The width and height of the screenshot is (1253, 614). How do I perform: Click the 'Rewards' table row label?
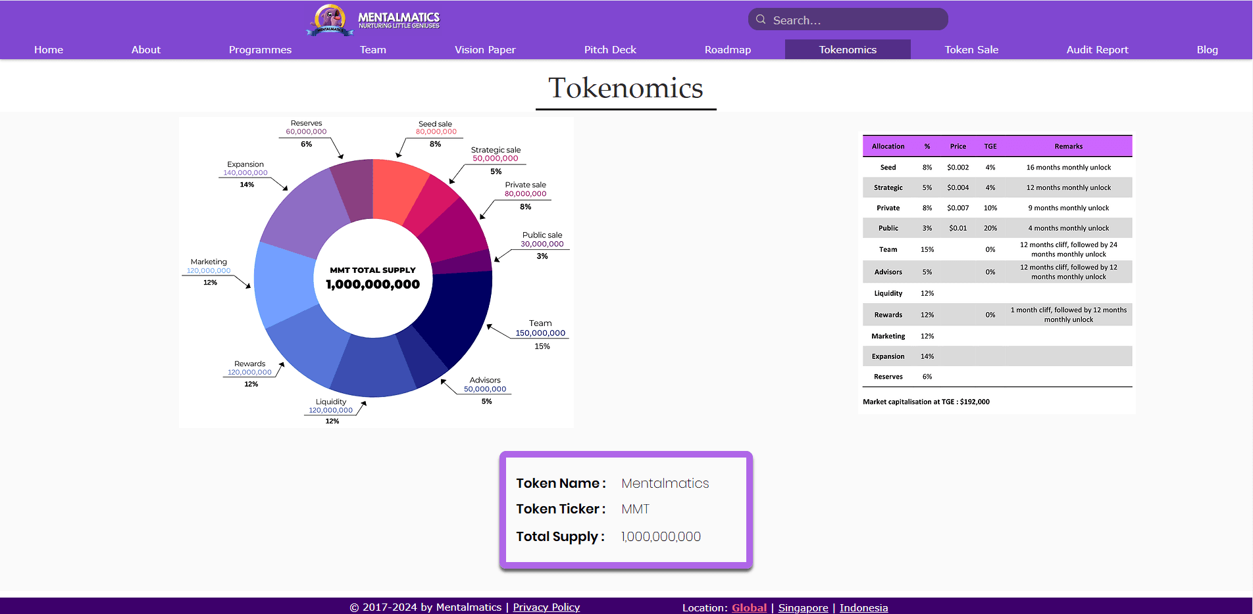tap(888, 315)
